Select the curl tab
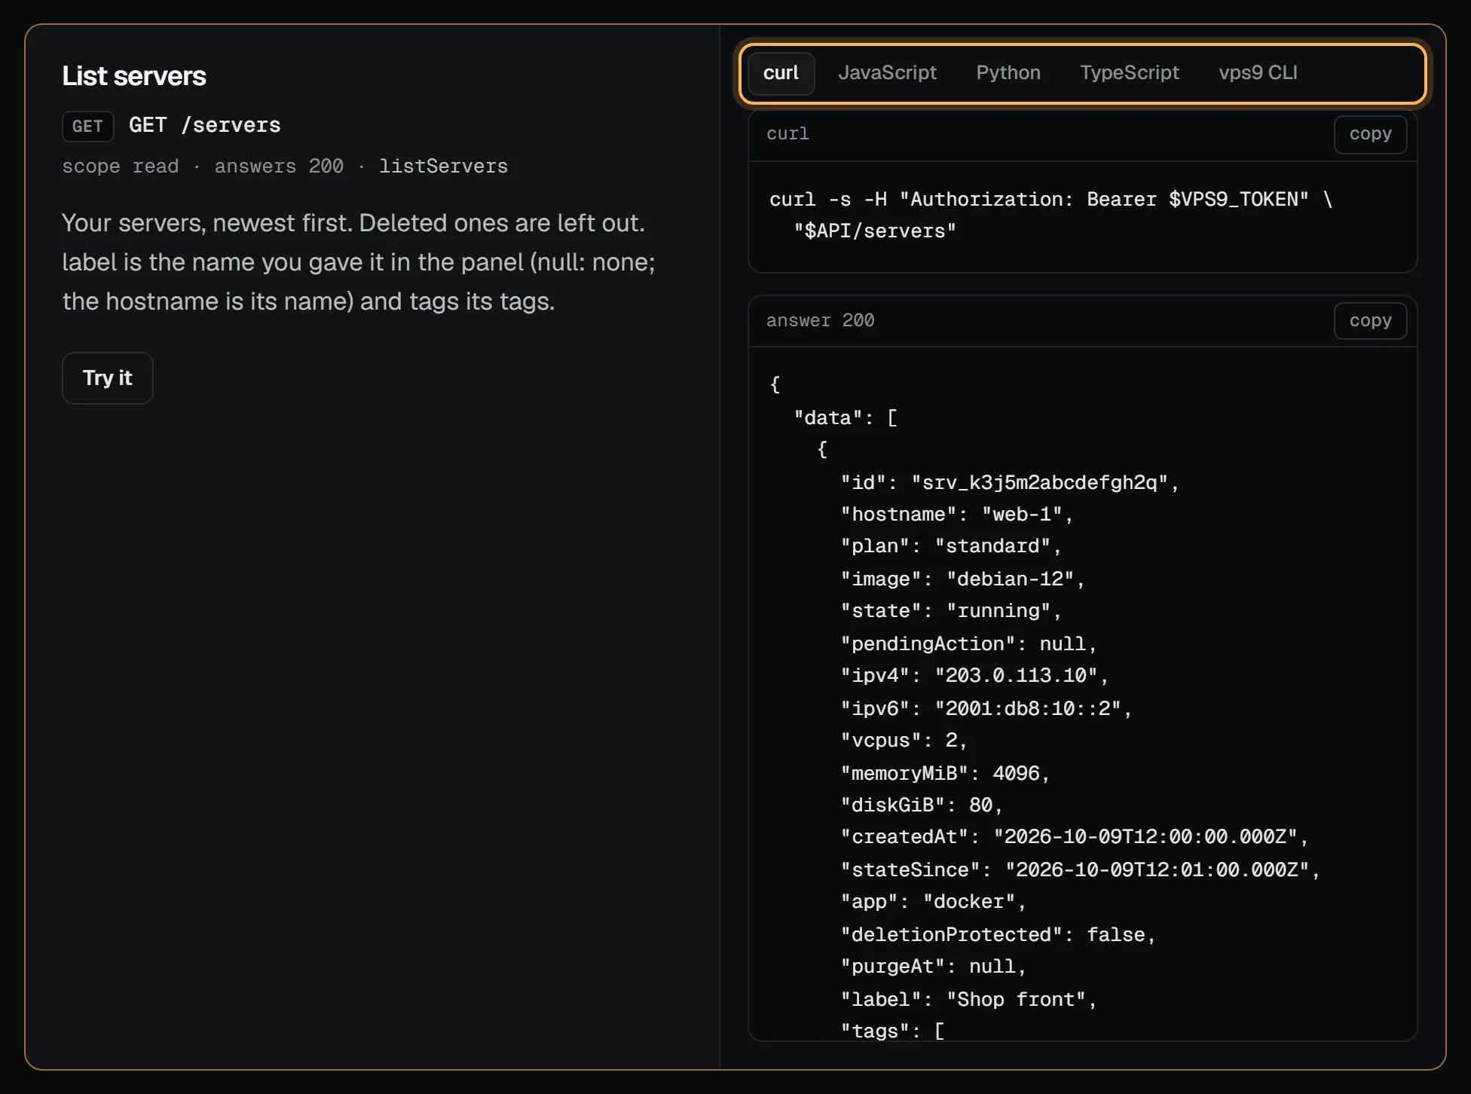Screen dimensions: 1471x1094 pos(781,73)
